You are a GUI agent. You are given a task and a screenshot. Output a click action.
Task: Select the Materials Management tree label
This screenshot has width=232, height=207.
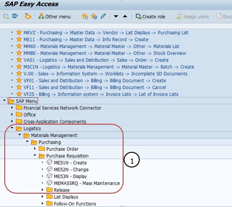click(x=54, y=135)
